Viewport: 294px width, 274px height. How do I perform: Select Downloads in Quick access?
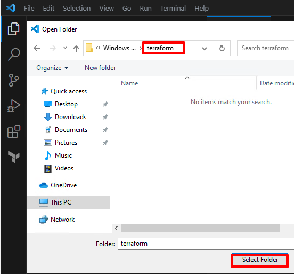pos(70,117)
